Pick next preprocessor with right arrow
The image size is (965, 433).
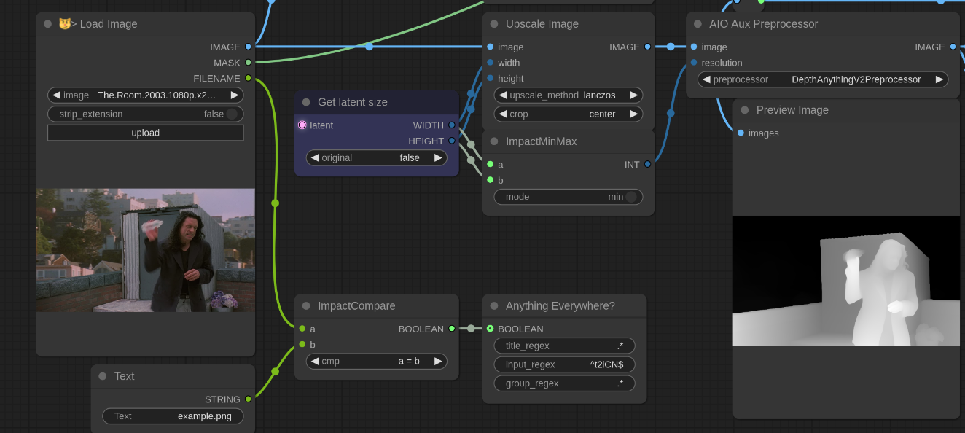coord(939,79)
